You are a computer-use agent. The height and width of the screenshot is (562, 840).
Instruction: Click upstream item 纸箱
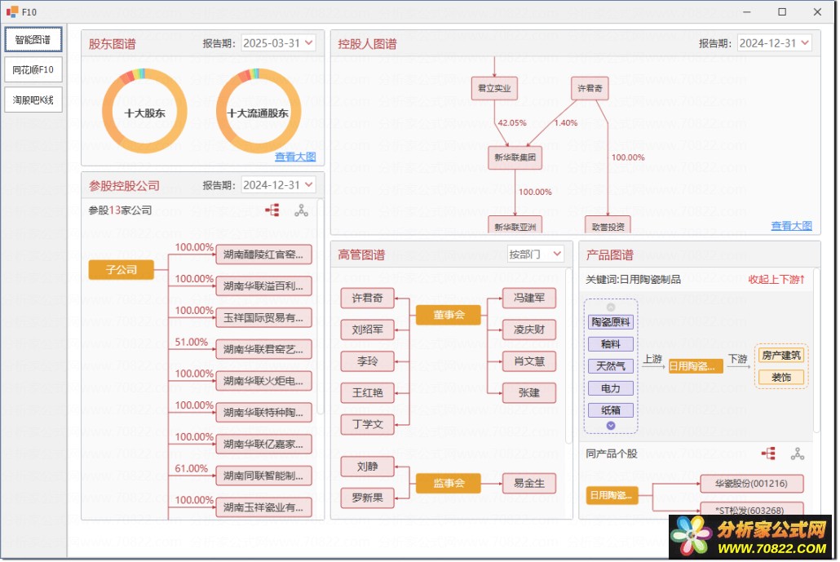pos(611,409)
